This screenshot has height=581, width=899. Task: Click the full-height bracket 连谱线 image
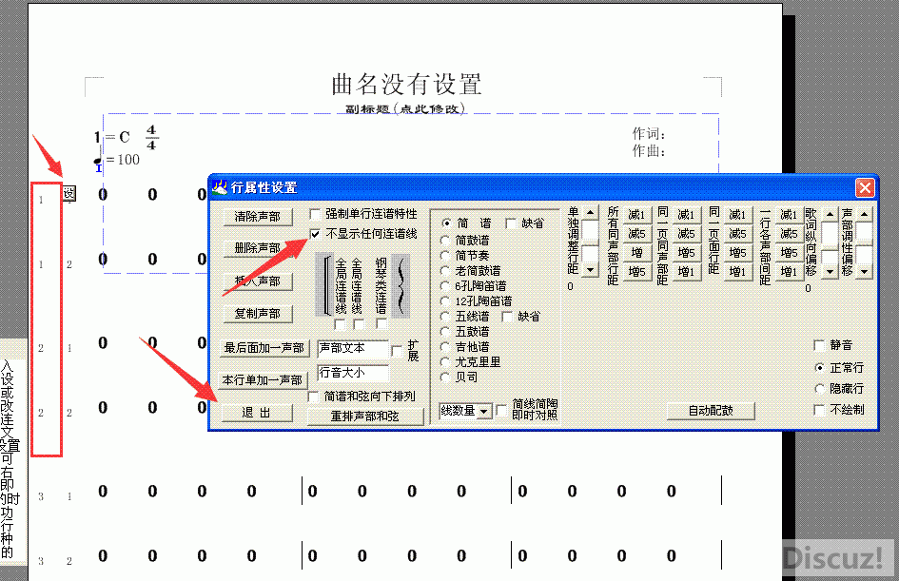click(325, 285)
